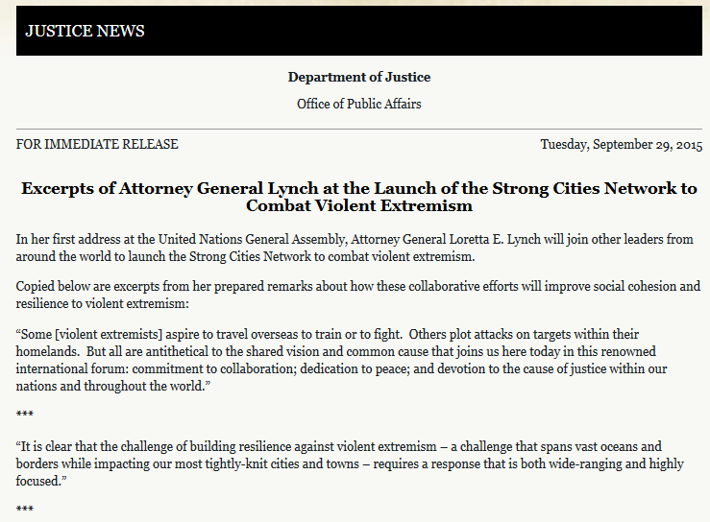Click the Department of Justice heading
Viewport: 710px width, 522px height.
pyautogui.click(x=358, y=77)
